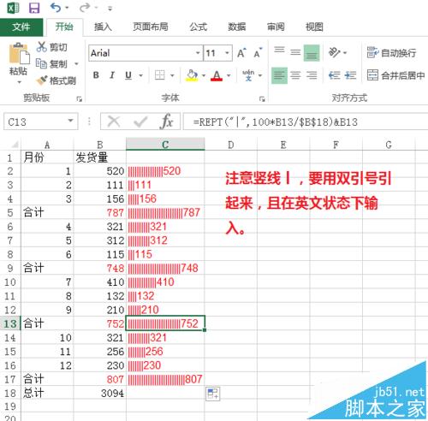Open font (字体) group dialog launcher
428x421 pixels.
point(262,99)
